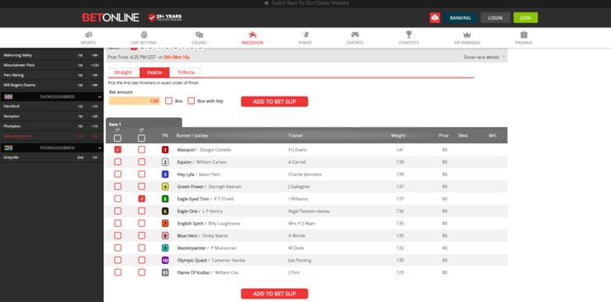This screenshot has height=302, width=611.
Task: Click the number 9 saddle cloth icon for Masterpainter
Action: [165, 248]
